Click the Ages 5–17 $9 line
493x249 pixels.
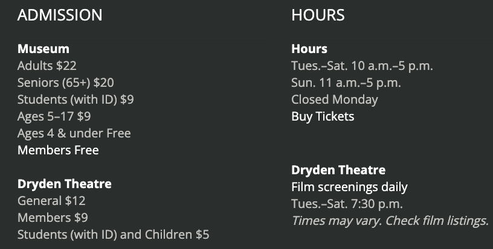(x=54, y=116)
